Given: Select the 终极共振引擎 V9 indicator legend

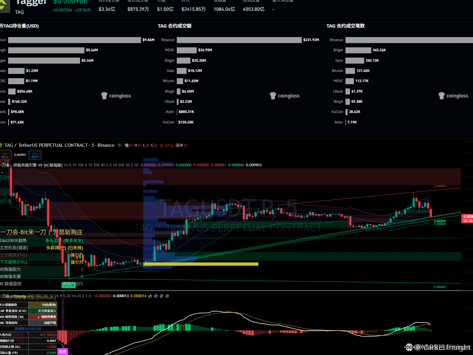Looking at the screenshot, I should click(x=32, y=165).
